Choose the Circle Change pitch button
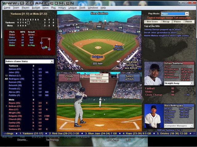Screen dimensions: 197x147 (99, 81)
